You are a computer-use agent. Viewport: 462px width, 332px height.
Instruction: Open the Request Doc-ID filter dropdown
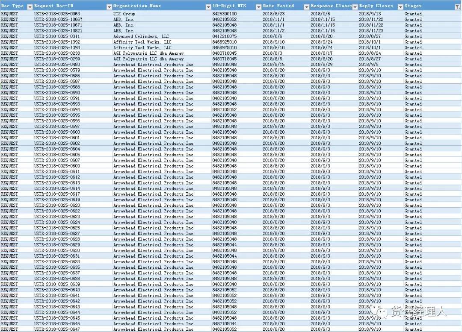pos(109,7)
